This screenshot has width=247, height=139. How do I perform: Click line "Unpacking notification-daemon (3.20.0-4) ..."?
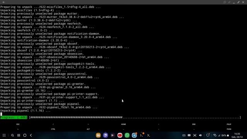[x=37, y=40]
